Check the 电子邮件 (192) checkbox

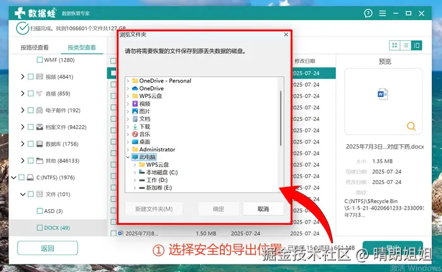click(x=30, y=110)
